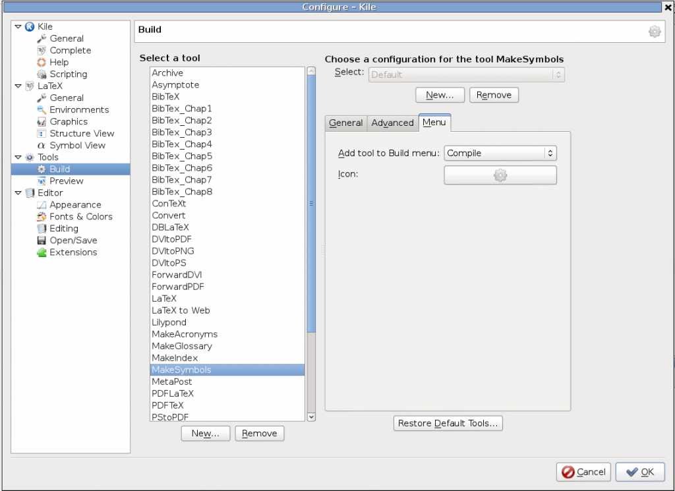Click the lifebuoy Help icon

click(42, 63)
